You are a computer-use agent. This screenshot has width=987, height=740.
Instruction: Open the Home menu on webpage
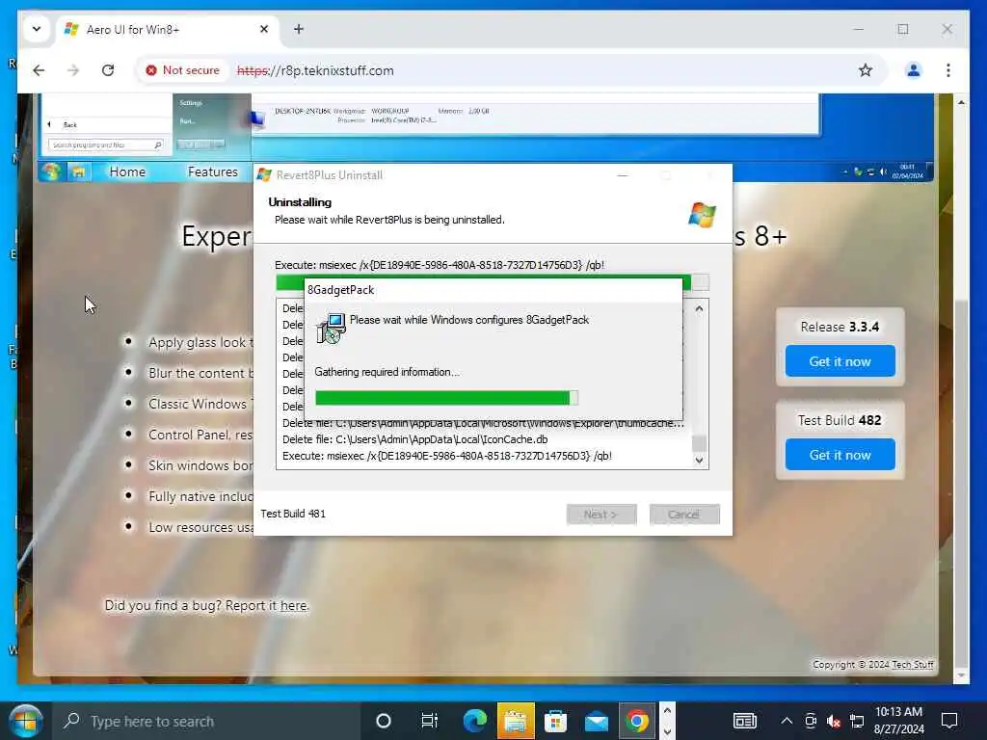tap(127, 172)
